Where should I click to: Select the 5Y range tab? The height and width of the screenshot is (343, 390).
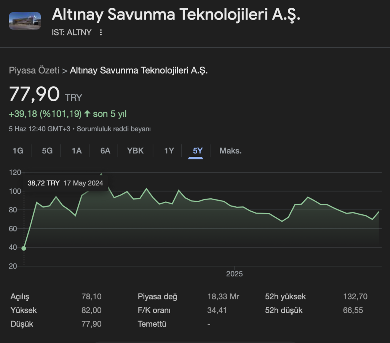(198, 151)
